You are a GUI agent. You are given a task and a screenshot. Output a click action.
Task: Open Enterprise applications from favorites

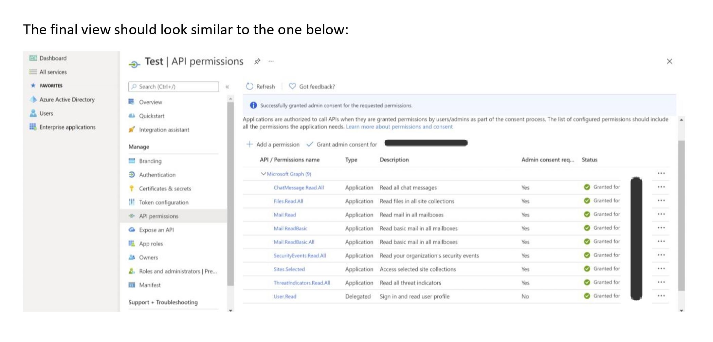pyautogui.click(x=67, y=127)
